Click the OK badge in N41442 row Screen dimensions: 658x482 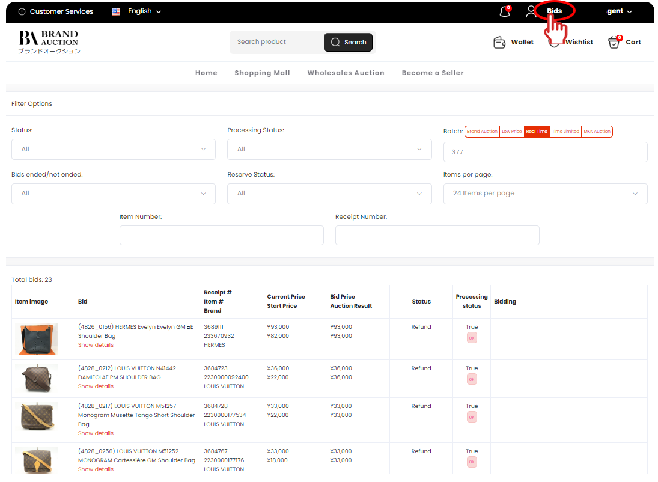click(472, 380)
